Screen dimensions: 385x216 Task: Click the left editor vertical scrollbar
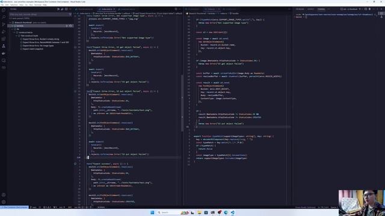point(182,103)
